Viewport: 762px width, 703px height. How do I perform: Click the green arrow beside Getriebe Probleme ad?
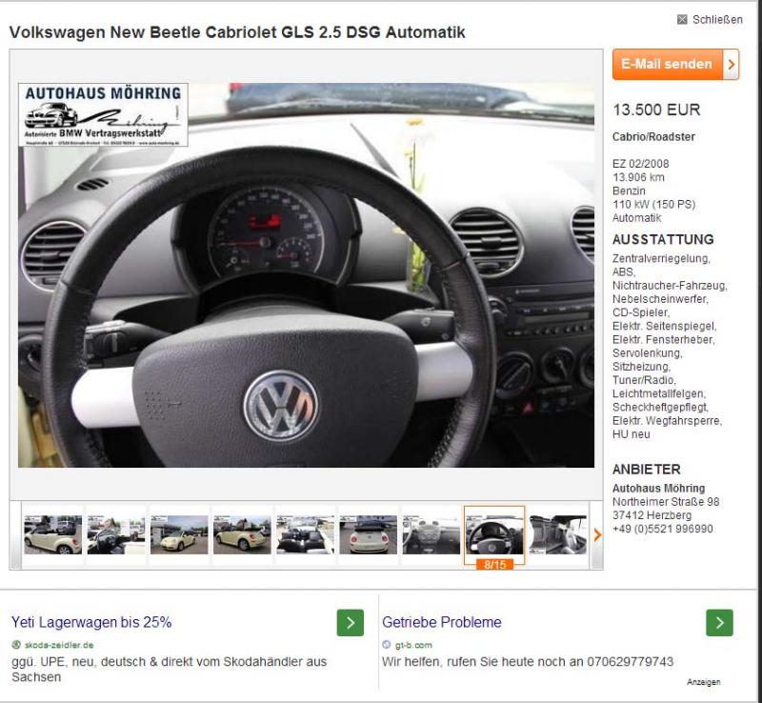tap(719, 623)
